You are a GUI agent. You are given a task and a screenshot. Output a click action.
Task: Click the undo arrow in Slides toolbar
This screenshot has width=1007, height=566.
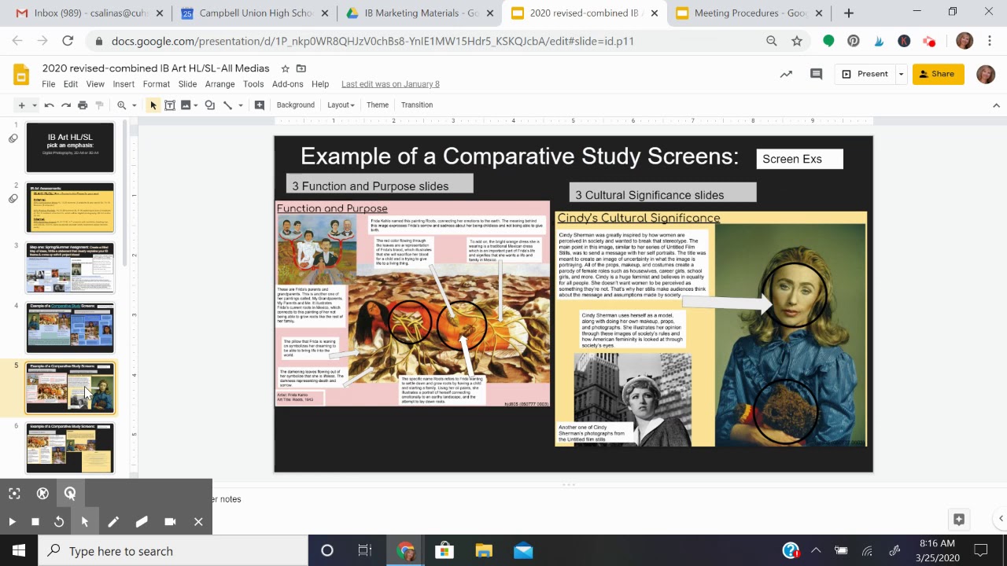50,105
